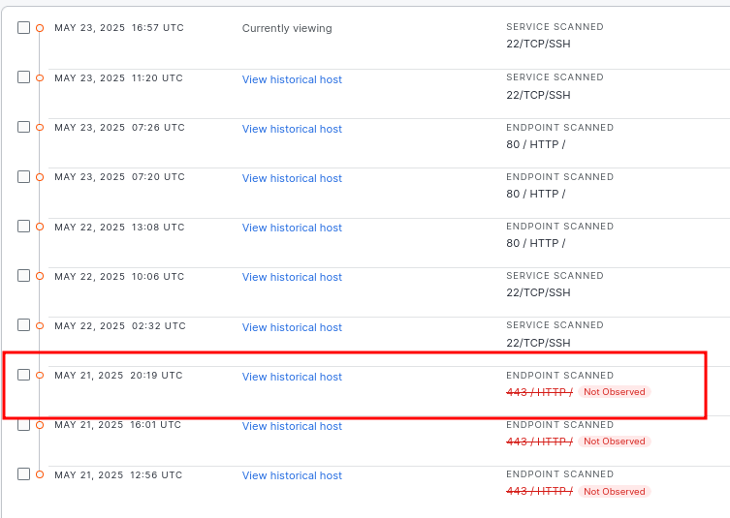The image size is (730, 518).
Task: Click the 80 / HTTP endpoint at May 23 07:26
Action: pos(535,144)
